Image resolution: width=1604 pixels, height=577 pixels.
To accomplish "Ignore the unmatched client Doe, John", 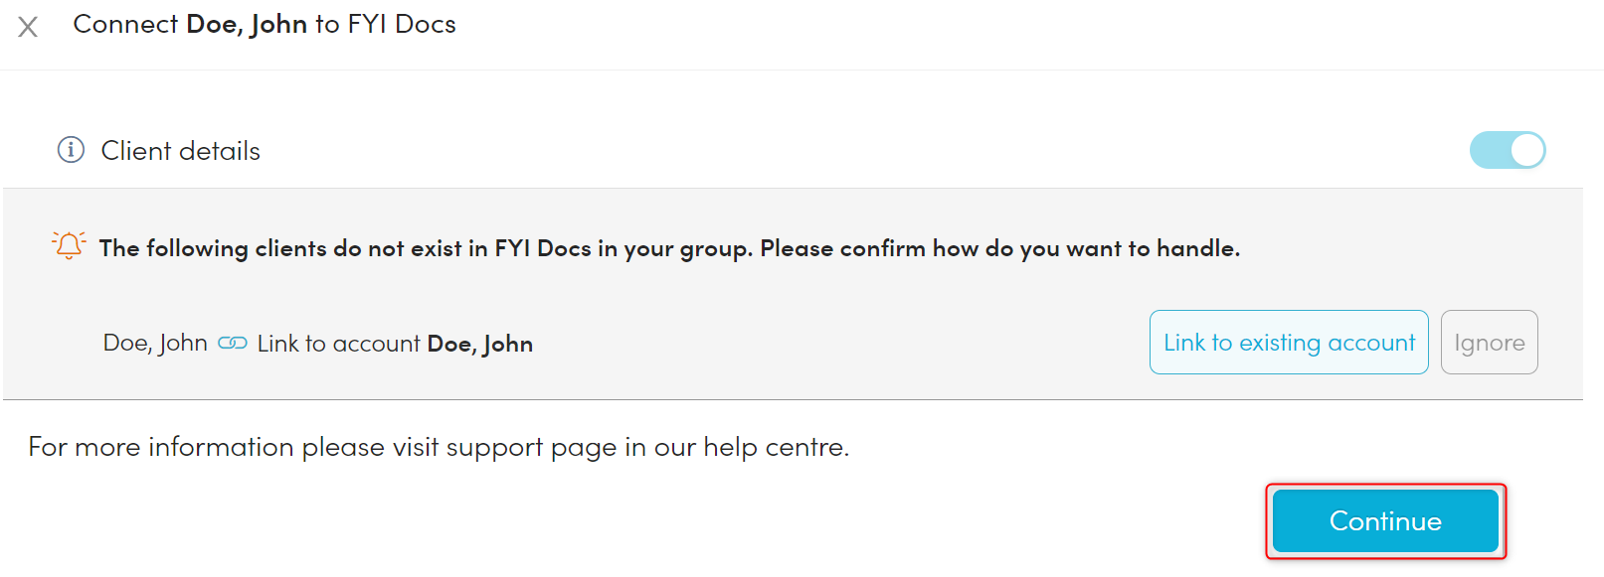I will (x=1489, y=343).
